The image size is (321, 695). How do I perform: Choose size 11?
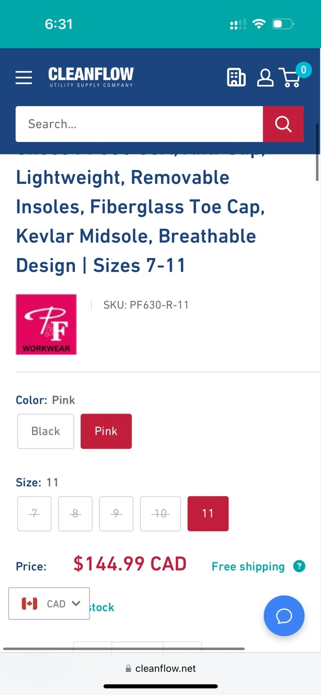pos(208,514)
